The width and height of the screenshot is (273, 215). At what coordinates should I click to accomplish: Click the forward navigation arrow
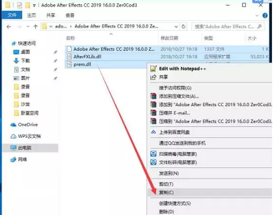tap(19, 27)
